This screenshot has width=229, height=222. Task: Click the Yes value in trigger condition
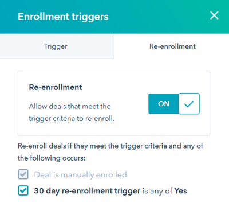(x=180, y=191)
